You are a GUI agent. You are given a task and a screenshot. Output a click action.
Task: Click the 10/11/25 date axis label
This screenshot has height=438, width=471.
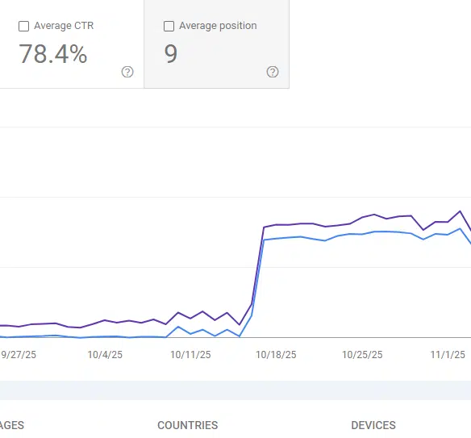click(190, 355)
